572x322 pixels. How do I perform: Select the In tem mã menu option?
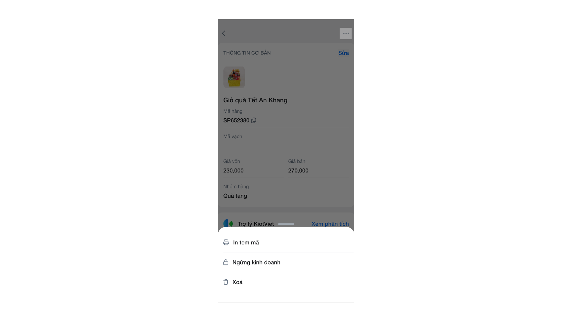click(x=286, y=242)
